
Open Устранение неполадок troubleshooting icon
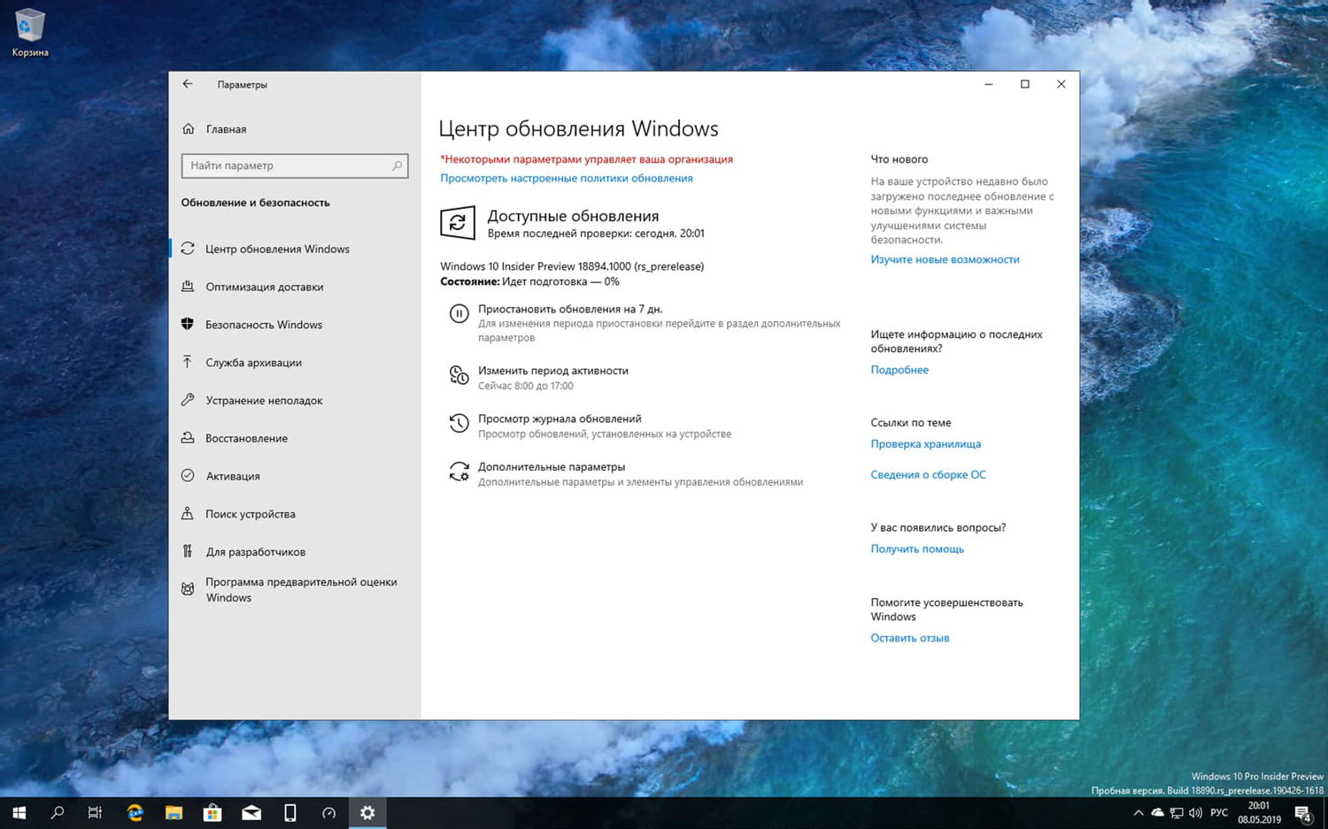coord(189,400)
